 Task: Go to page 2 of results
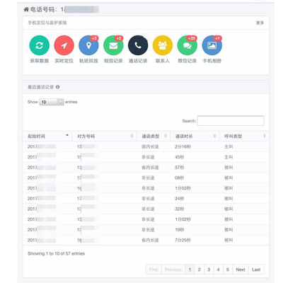tap(200, 270)
